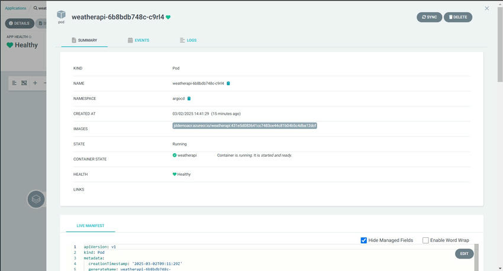Image resolution: width=503 pixels, height=271 pixels.
Task: Click the large Healthy heart icon in sidebar
Action: click(x=10, y=45)
